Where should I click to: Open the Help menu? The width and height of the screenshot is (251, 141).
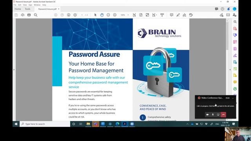44,5
